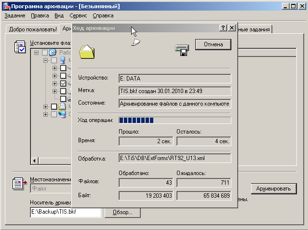Click the backup destination document icon
The height and width of the screenshot is (230, 308).
18,183
